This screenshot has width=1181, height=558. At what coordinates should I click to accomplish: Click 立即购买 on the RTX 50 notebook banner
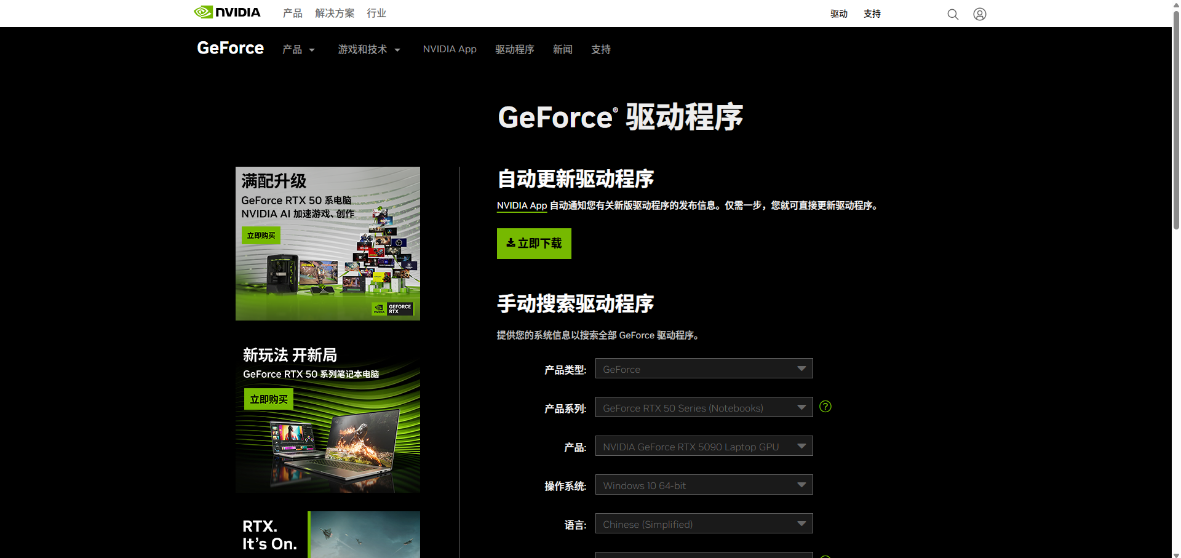[268, 398]
